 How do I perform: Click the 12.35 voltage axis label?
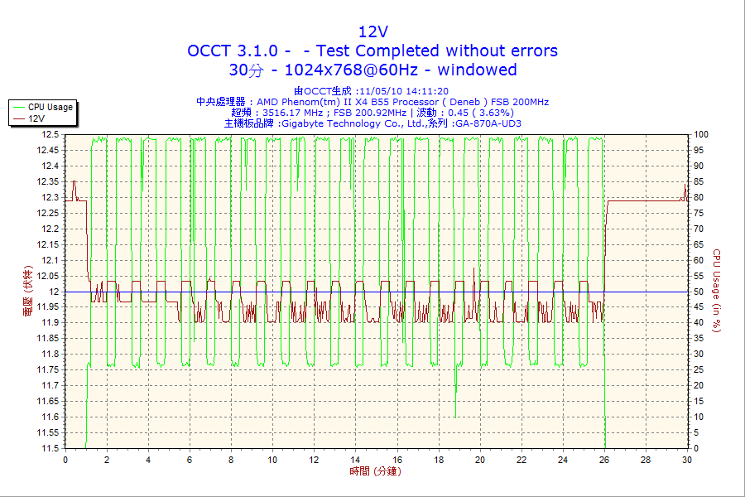(x=48, y=181)
